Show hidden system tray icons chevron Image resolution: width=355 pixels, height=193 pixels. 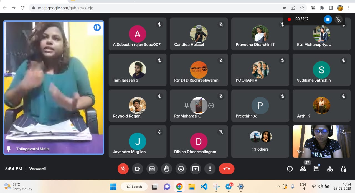[x=278, y=186]
